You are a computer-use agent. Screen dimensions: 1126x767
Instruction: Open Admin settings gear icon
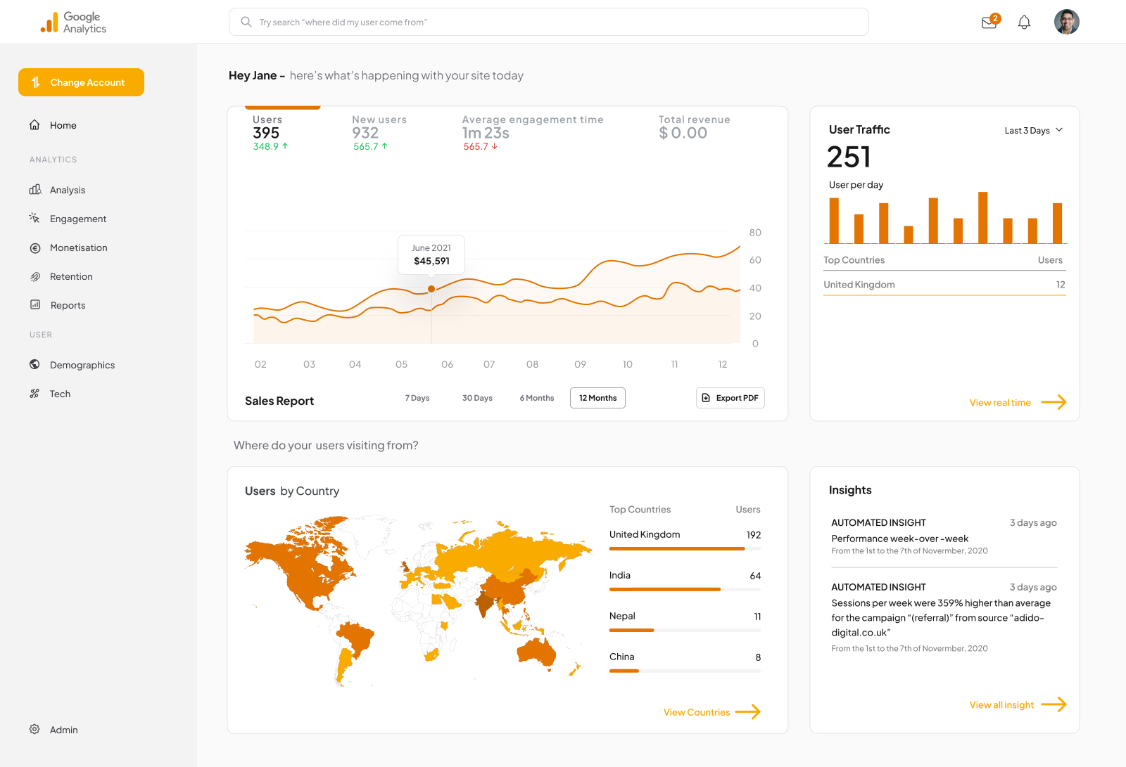pos(34,729)
